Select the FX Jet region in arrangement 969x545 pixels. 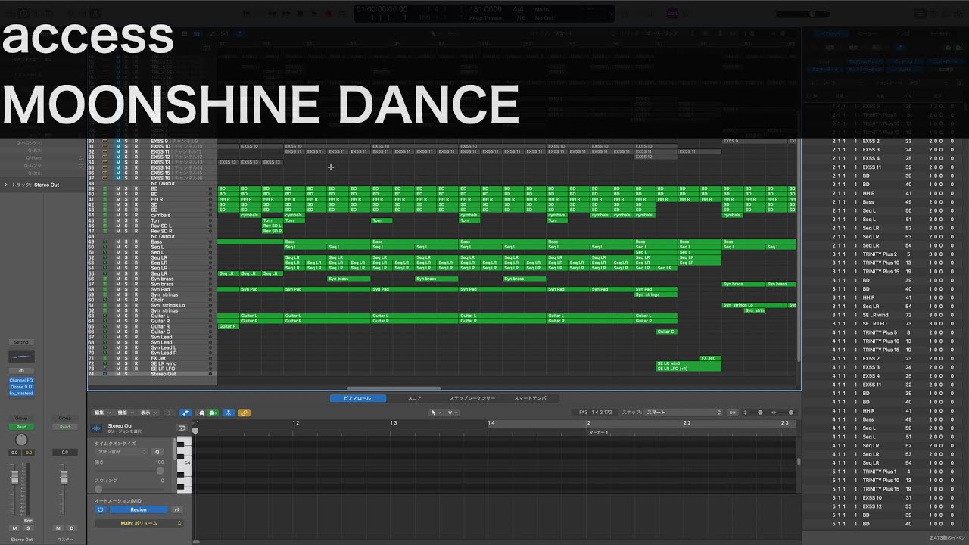tap(710, 358)
